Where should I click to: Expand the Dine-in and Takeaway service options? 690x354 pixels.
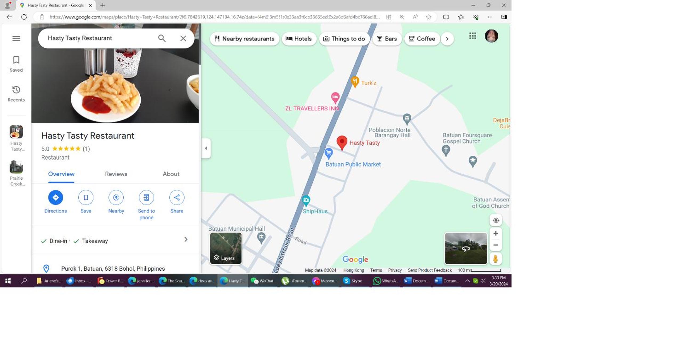115,241
